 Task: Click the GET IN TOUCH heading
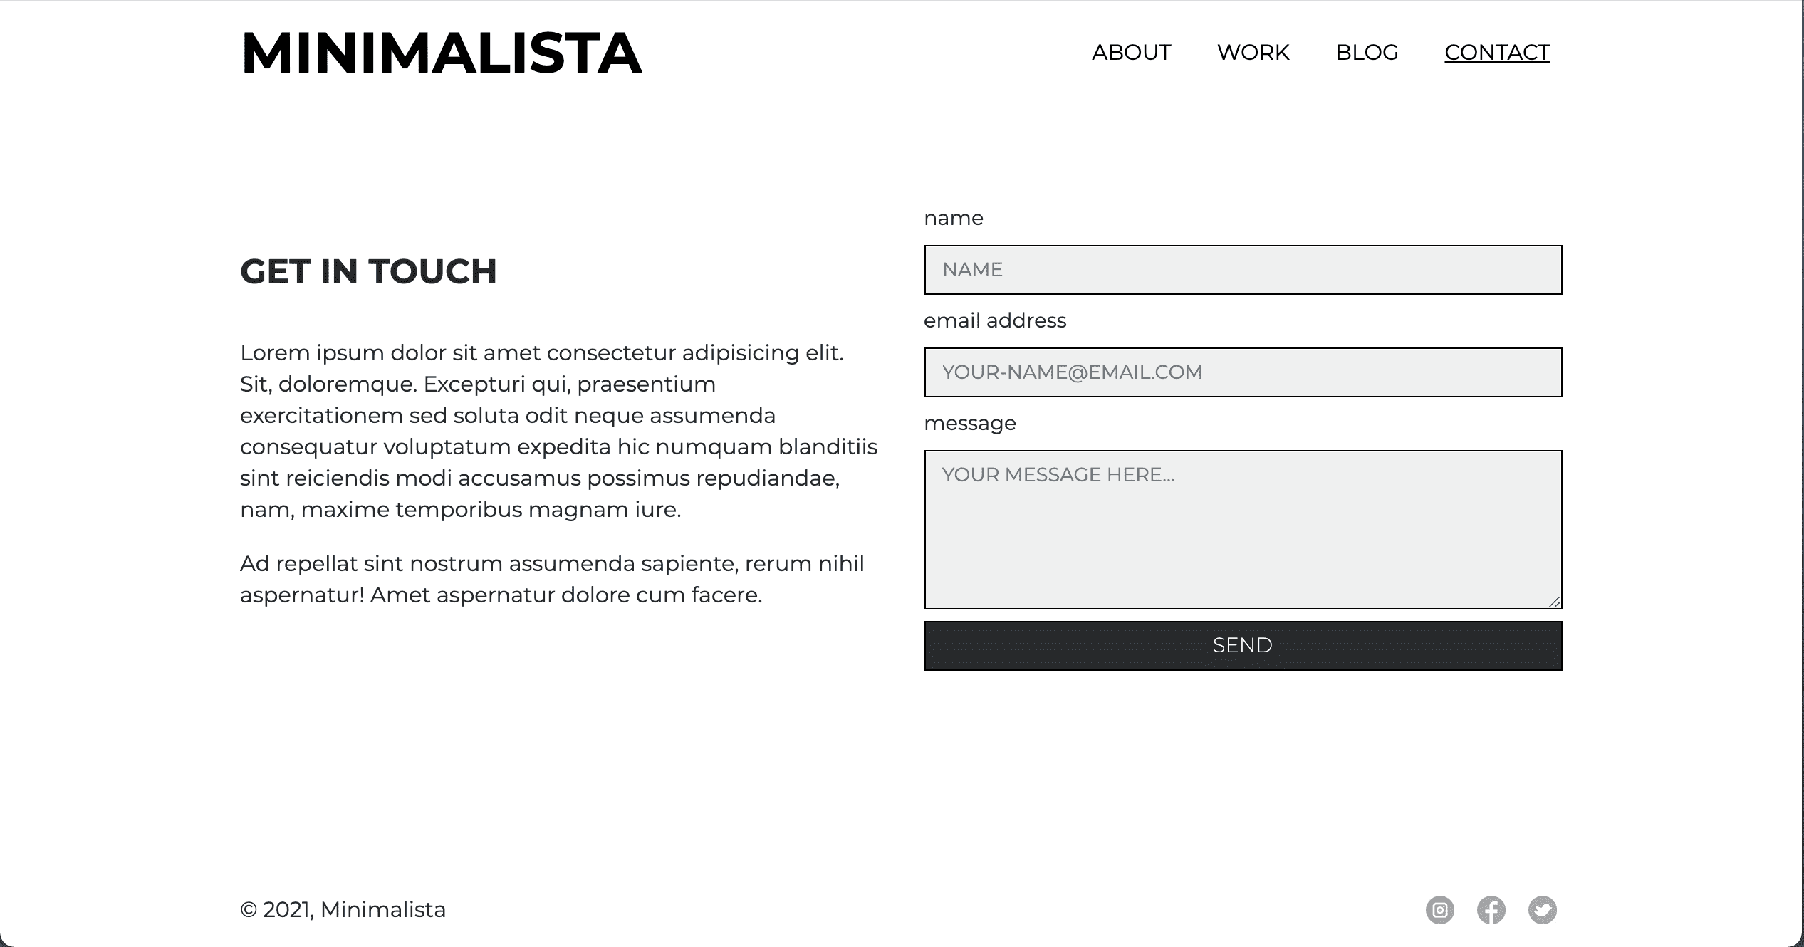pyautogui.click(x=368, y=272)
